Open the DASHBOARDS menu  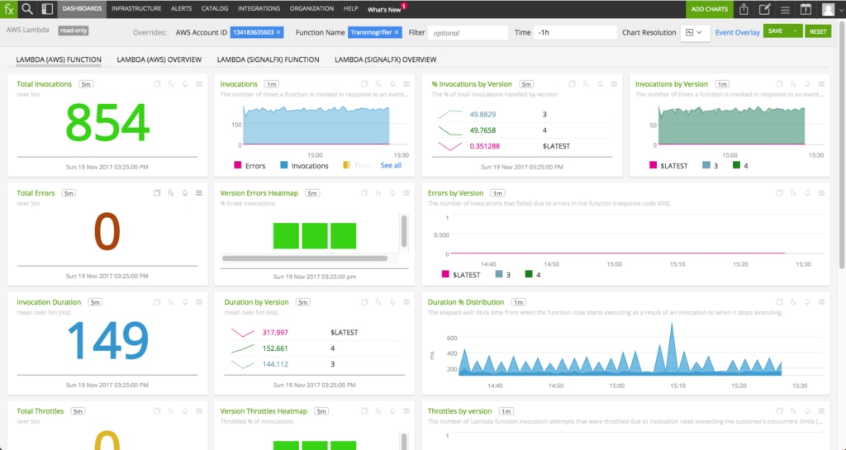point(82,8)
